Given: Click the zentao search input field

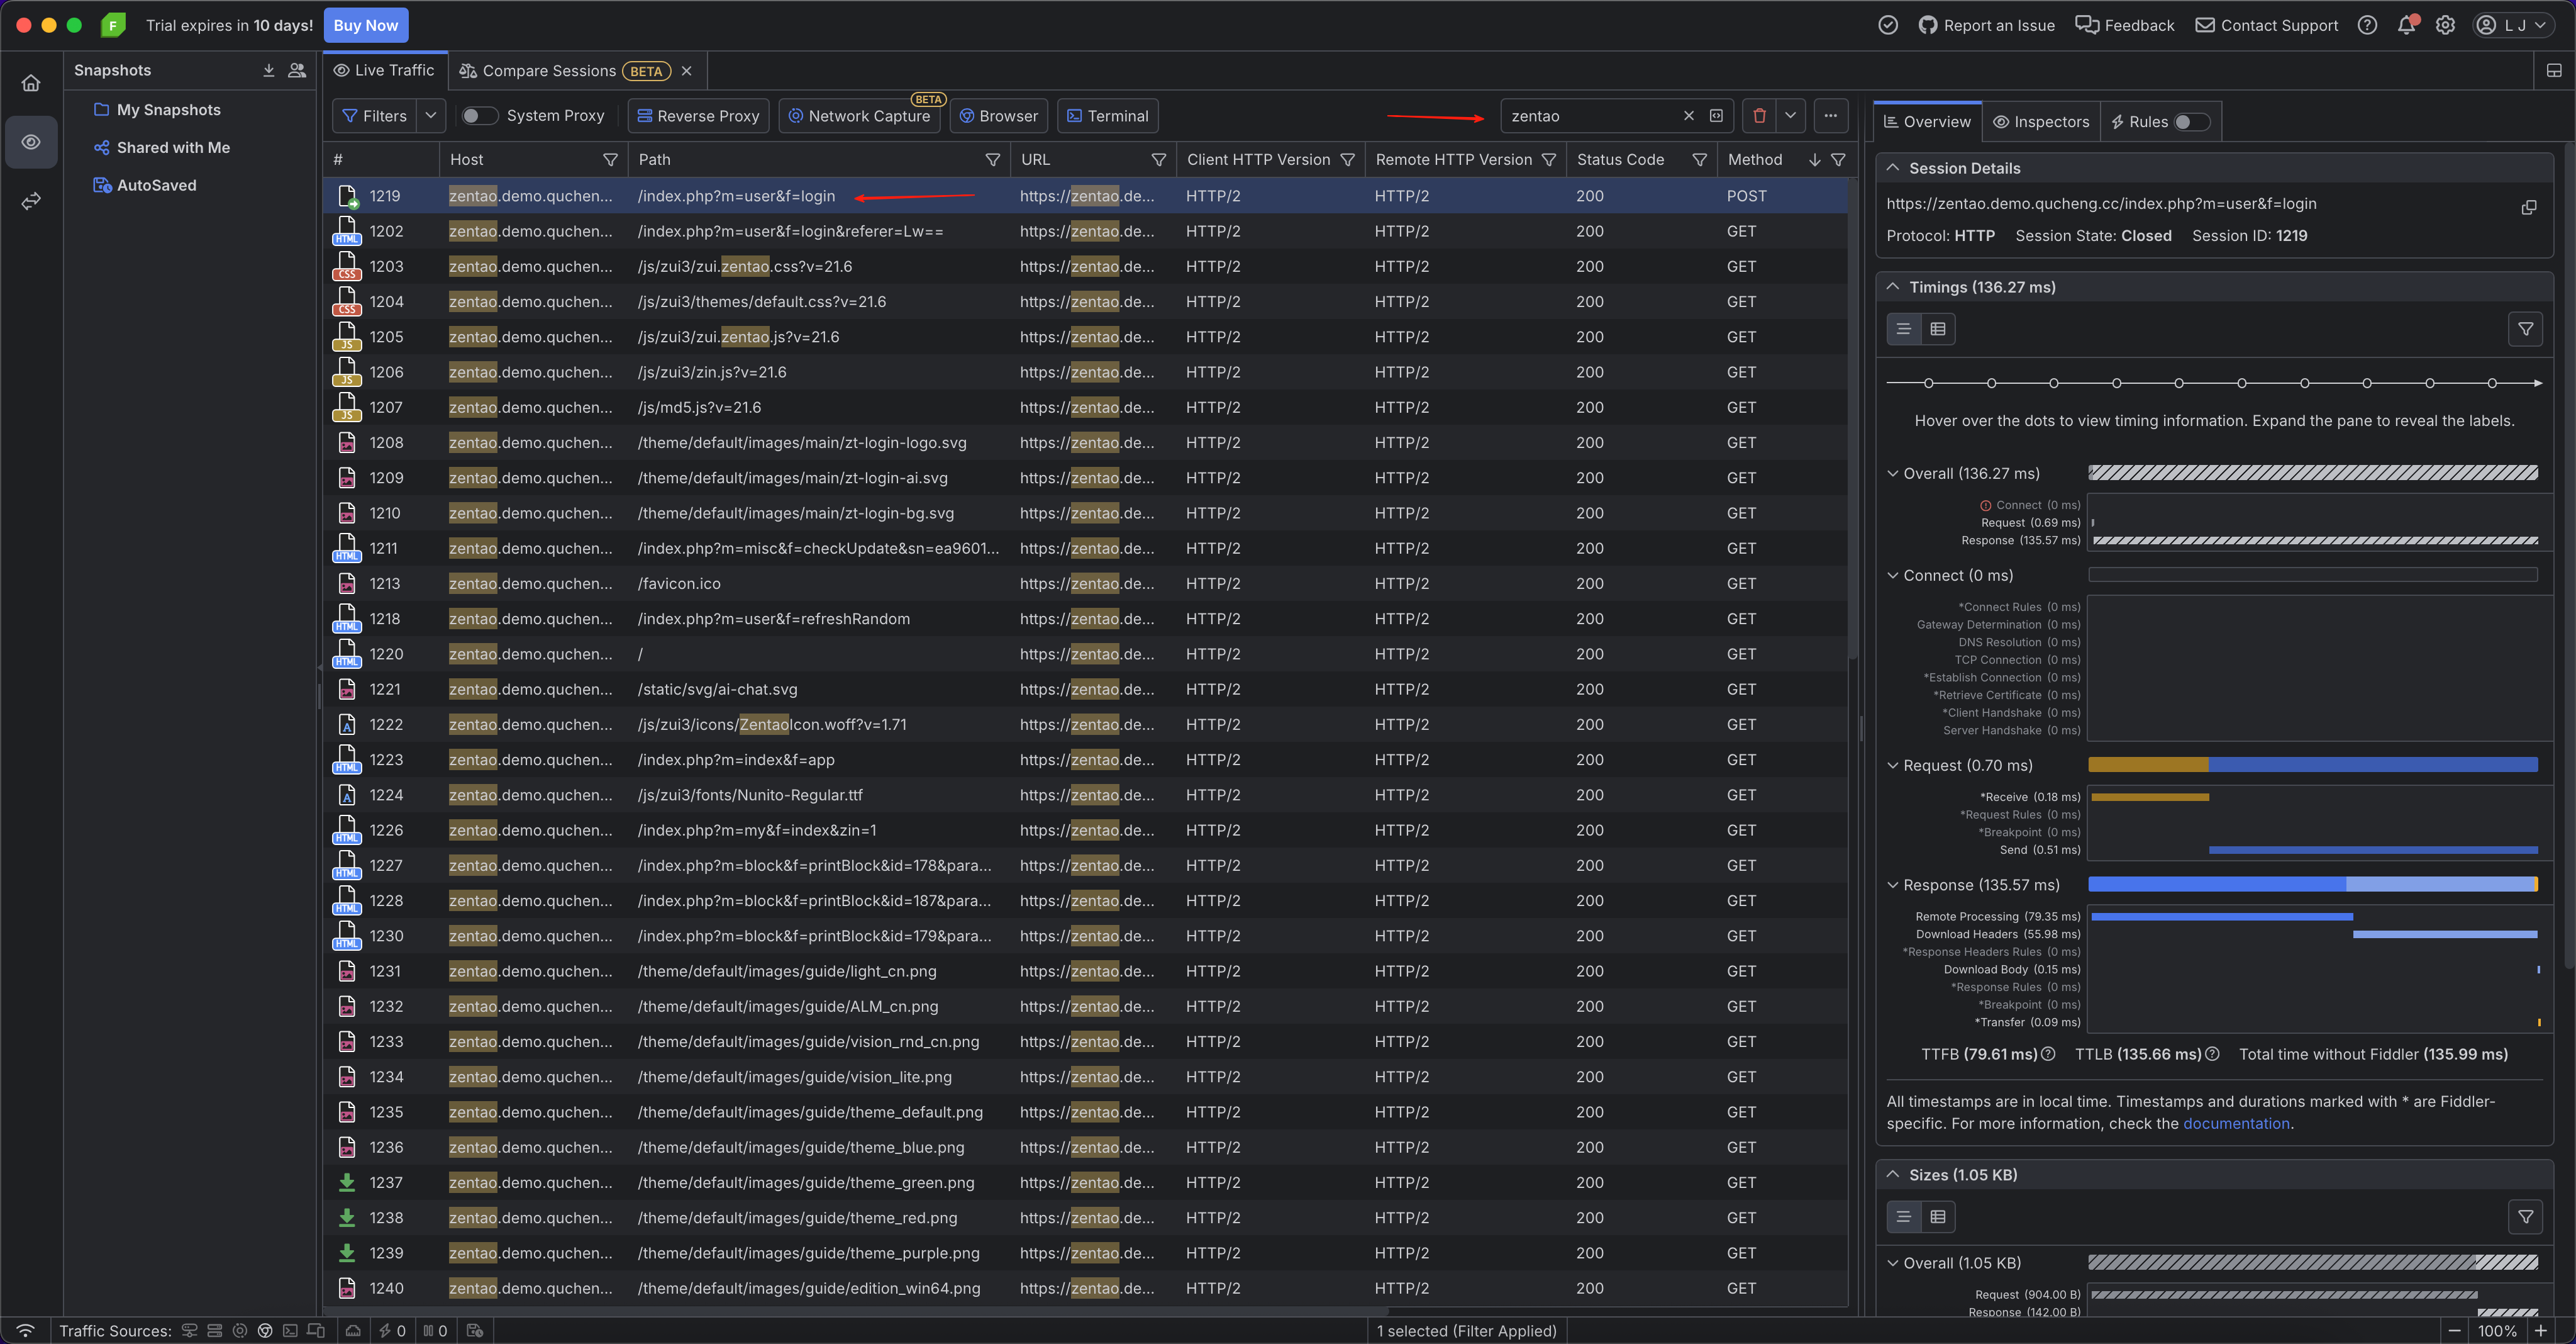Looking at the screenshot, I should click(1590, 116).
